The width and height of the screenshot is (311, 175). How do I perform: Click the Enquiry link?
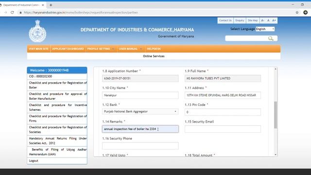click(x=240, y=20)
